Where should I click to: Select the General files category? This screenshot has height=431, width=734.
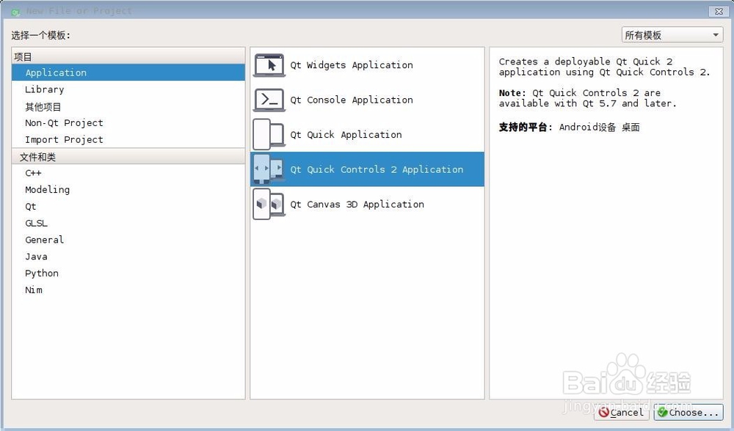(128, 240)
